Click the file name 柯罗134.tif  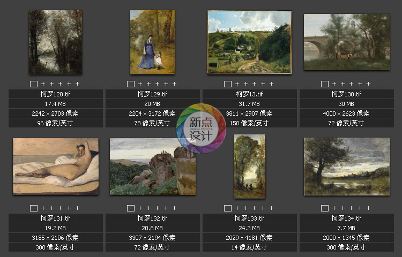coord(347,218)
